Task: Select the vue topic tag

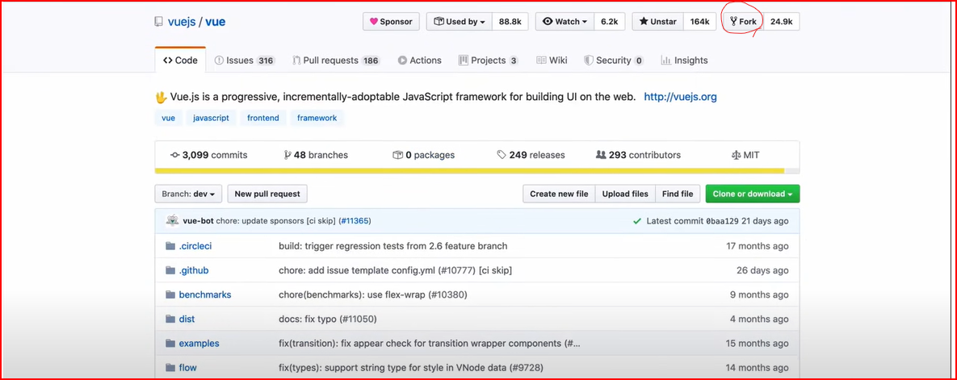Action: pyautogui.click(x=168, y=119)
